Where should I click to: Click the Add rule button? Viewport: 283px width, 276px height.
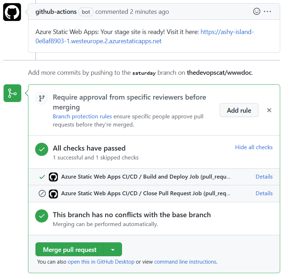pos(239,110)
